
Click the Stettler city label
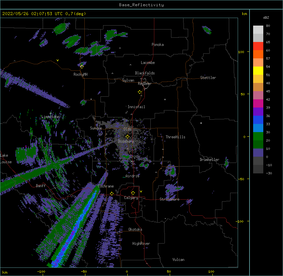coord(208,78)
